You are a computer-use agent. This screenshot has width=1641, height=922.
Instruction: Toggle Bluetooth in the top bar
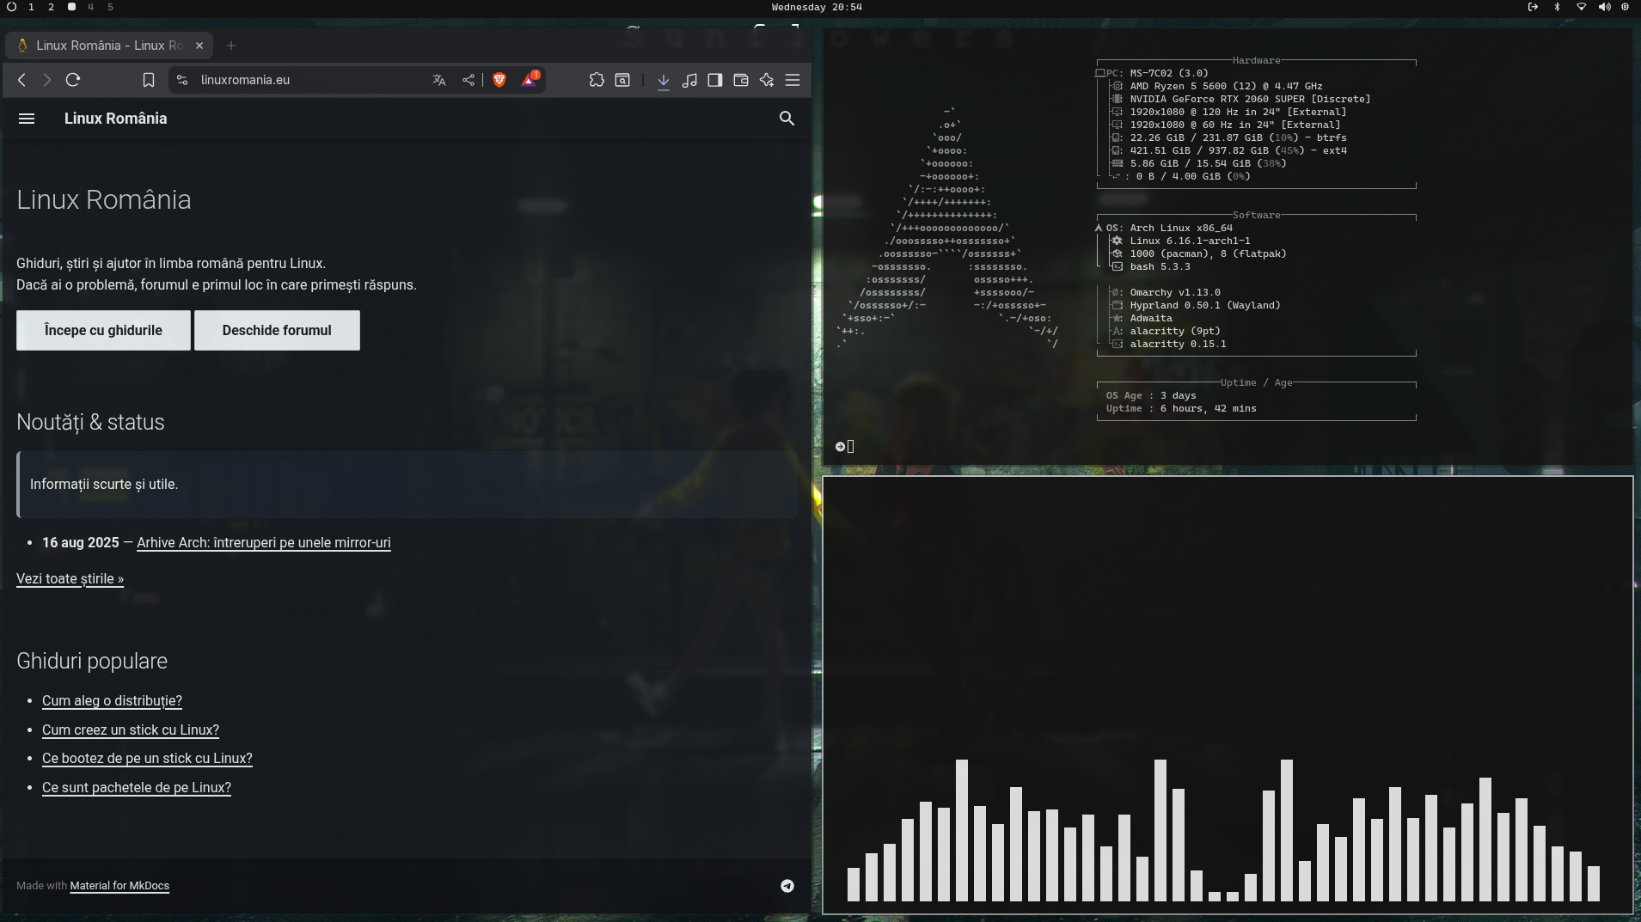(1557, 7)
